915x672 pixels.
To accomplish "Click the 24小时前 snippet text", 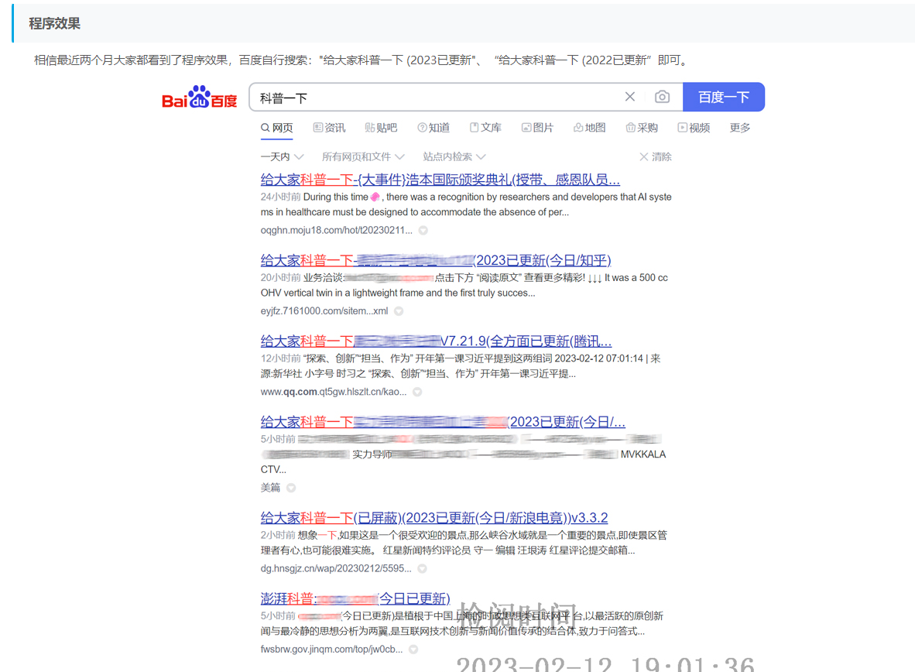I will (466, 204).
